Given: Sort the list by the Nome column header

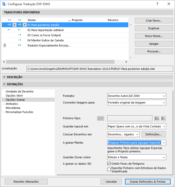Looking at the screenshot, I should (49, 20).
